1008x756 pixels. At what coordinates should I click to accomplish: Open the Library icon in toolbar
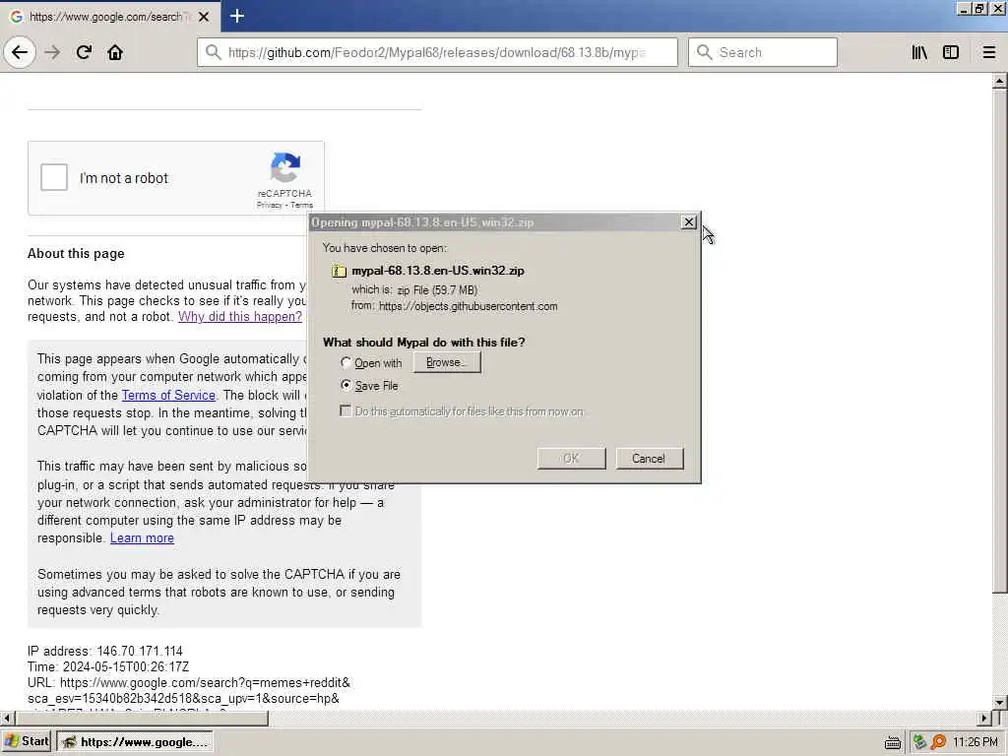[919, 52]
